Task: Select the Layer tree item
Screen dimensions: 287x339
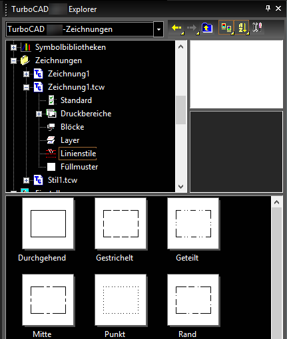Action: coord(70,140)
